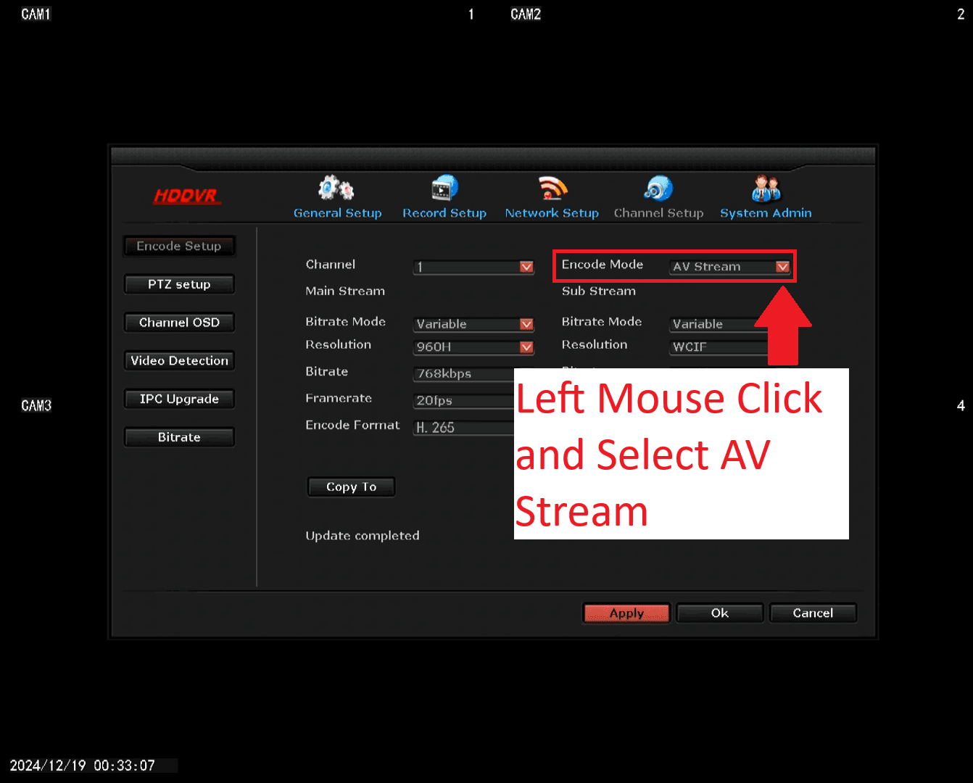Select the System Admin tab label
Viewport: 973px width, 783px height.
tap(766, 213)
